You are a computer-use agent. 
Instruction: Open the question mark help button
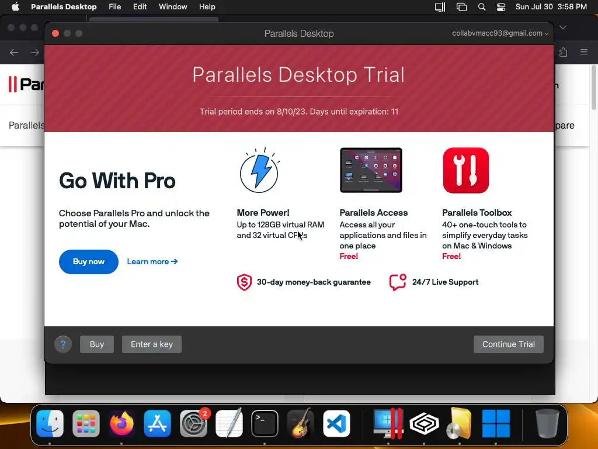pos(63,344)
